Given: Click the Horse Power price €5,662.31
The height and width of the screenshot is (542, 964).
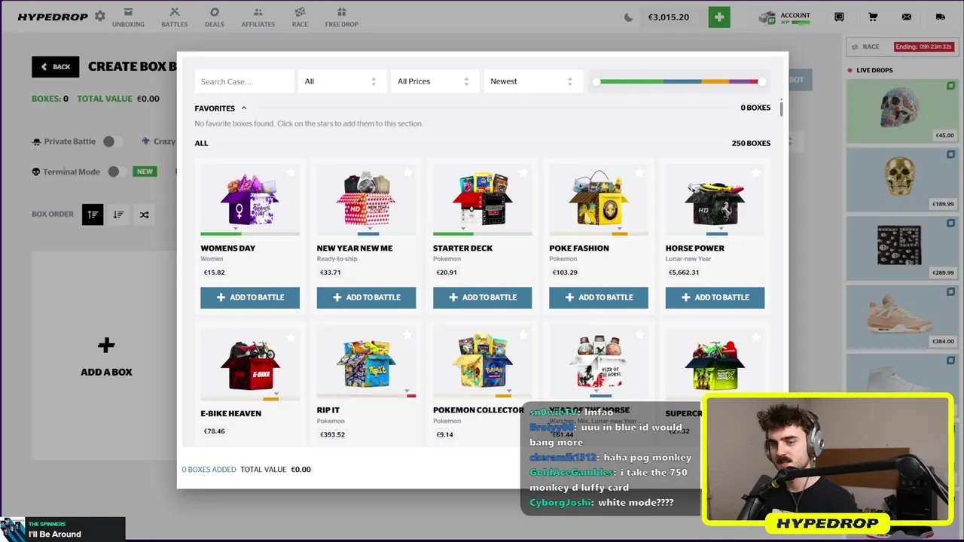Looking at the screenshot, I should pyautogui.click(x=684, y=273).
